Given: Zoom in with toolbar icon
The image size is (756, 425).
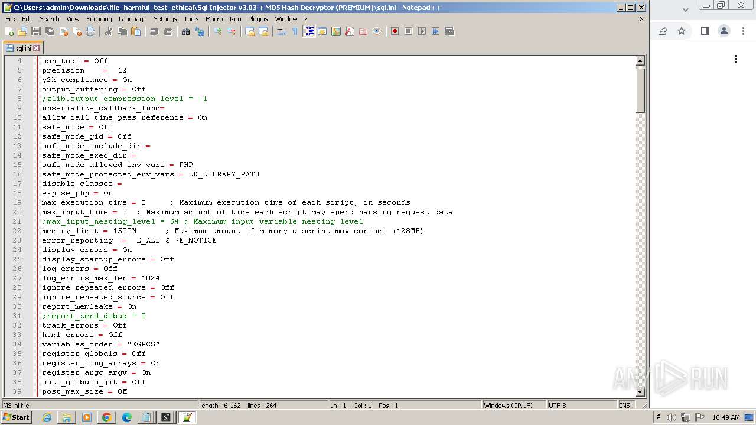Looking at the screenshot, I should click(x=218, y=31).
